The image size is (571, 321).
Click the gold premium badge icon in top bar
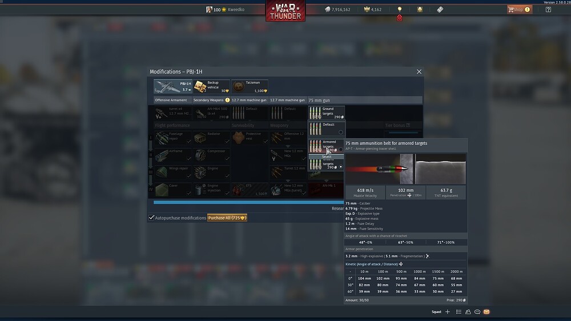[x=420, y=10]
